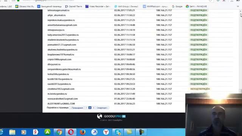242x136 pixels.
Task: Switch to Opera browser on the taskbar
Action: coord(71,132)
